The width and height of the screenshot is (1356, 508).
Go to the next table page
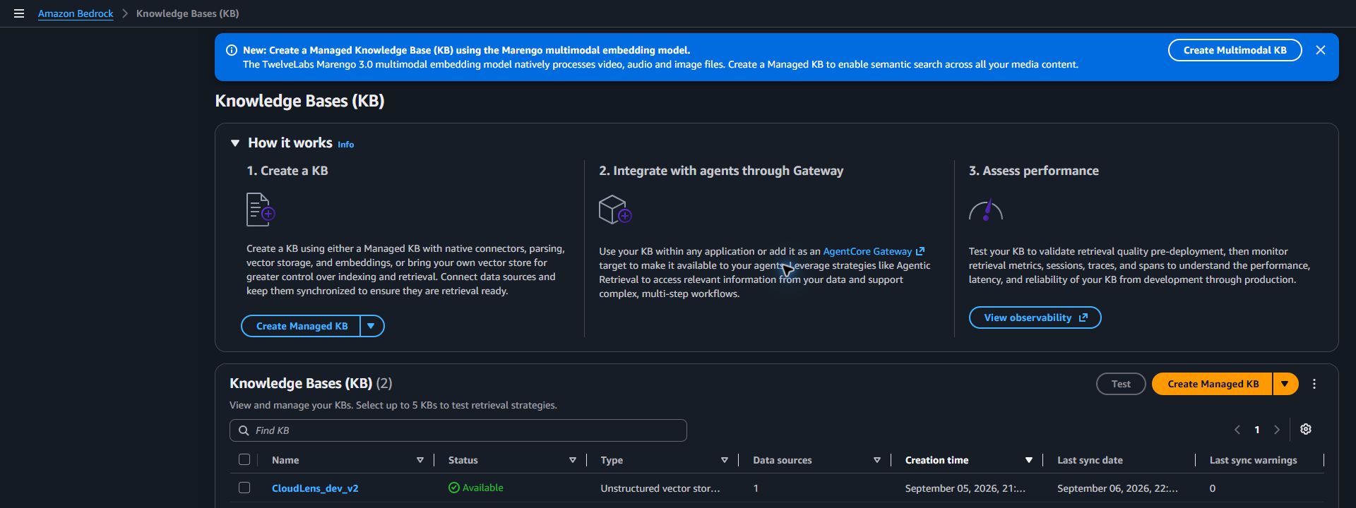[x=1276, y=430]
